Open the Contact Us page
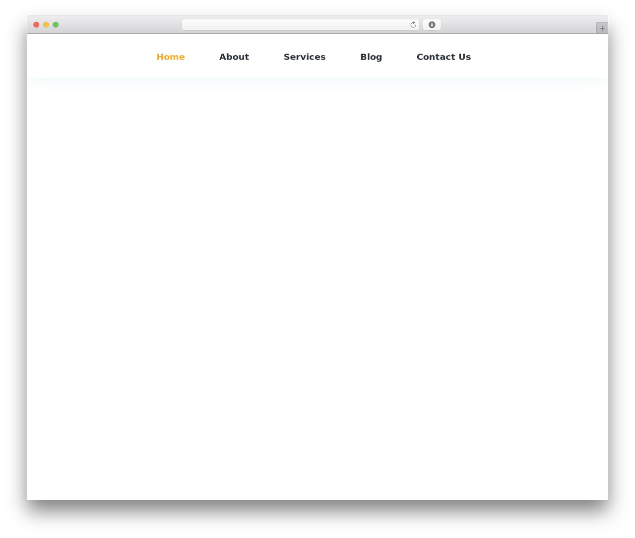This screenshot has height=538, width=635. tap(444, 57)
